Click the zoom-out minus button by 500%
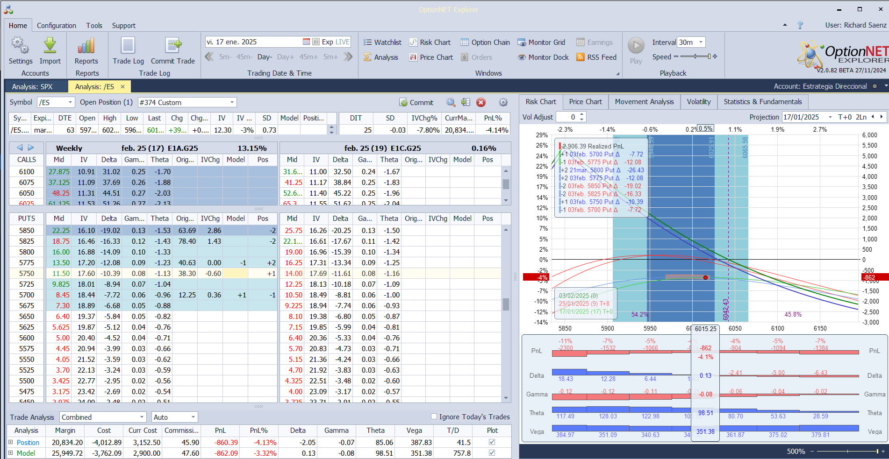The image size is (889, 459). click(x=812, y=452)
